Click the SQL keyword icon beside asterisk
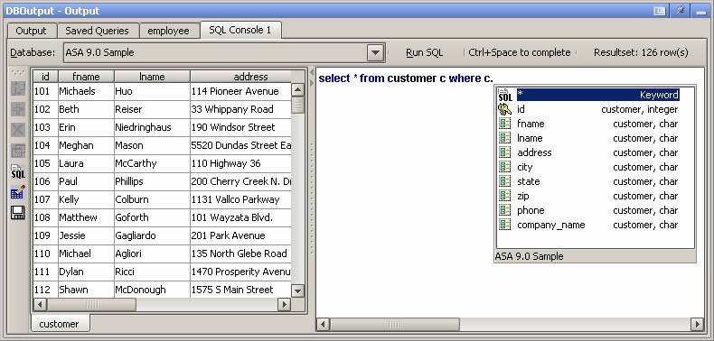Image resolution: width=714 pixels, height=341 pixels. [x=505, y=95]
